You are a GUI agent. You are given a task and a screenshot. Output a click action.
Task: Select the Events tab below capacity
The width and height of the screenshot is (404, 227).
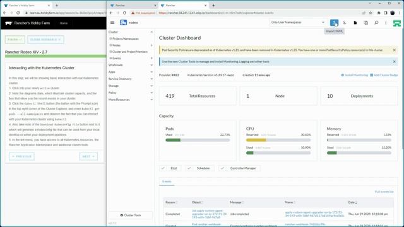coord(167,182)
